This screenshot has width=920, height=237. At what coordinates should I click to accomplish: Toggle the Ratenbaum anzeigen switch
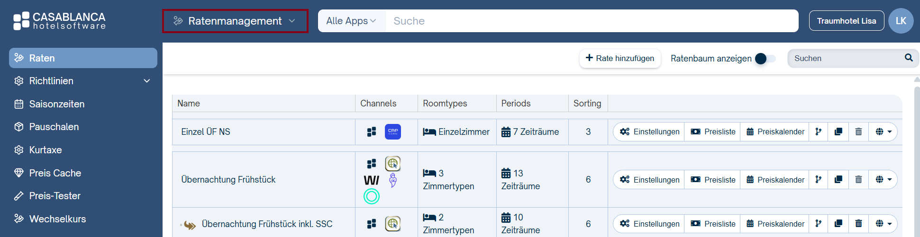(765, 59)
